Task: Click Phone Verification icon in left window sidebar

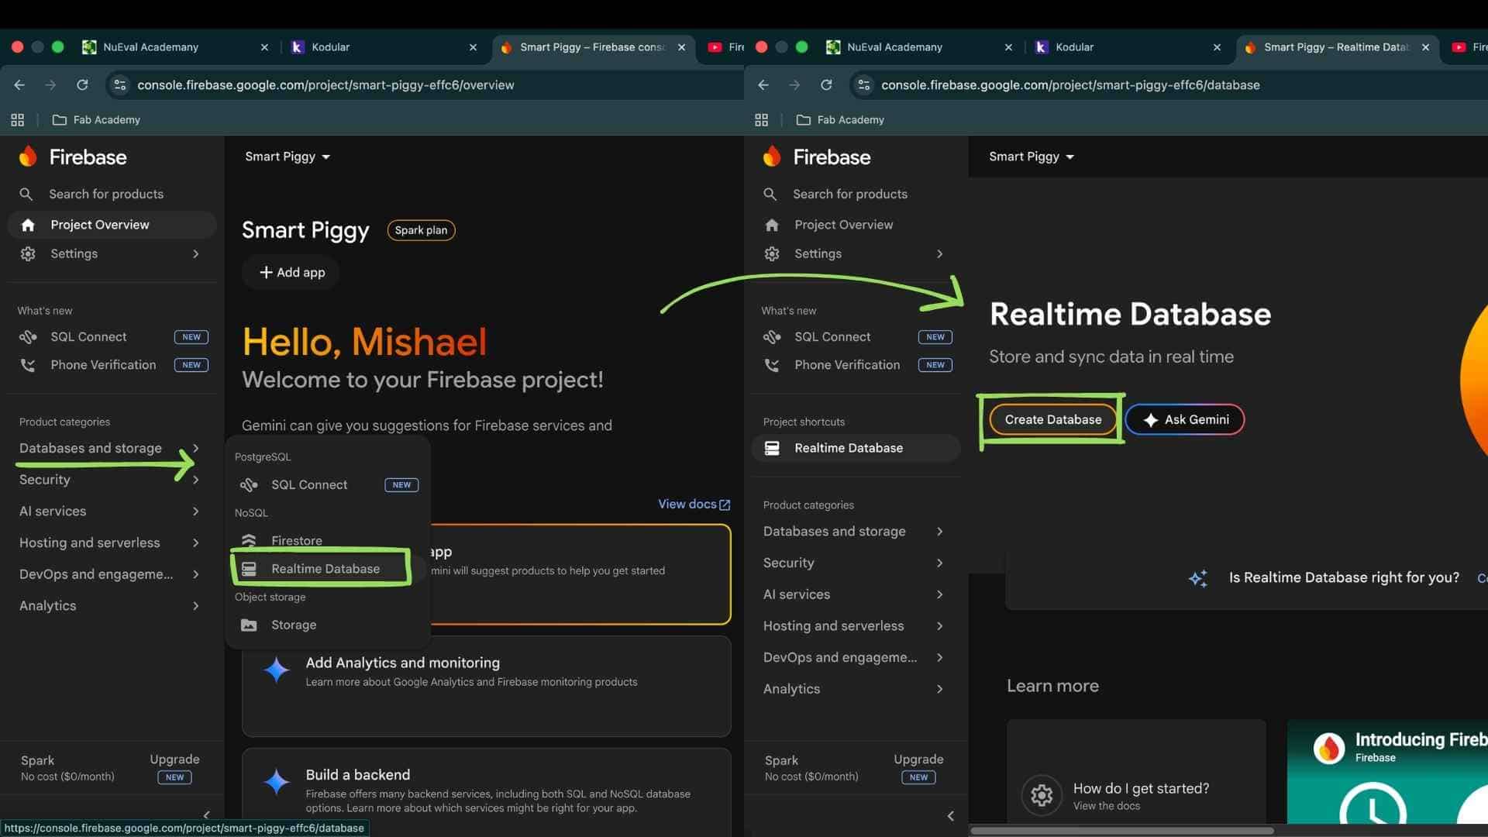Action: point(28,365)
